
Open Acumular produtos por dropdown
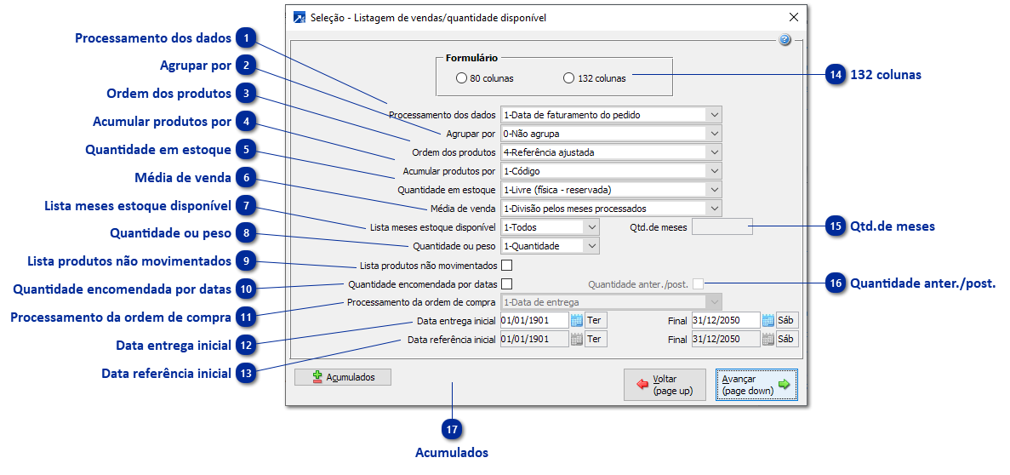point(714,171)
